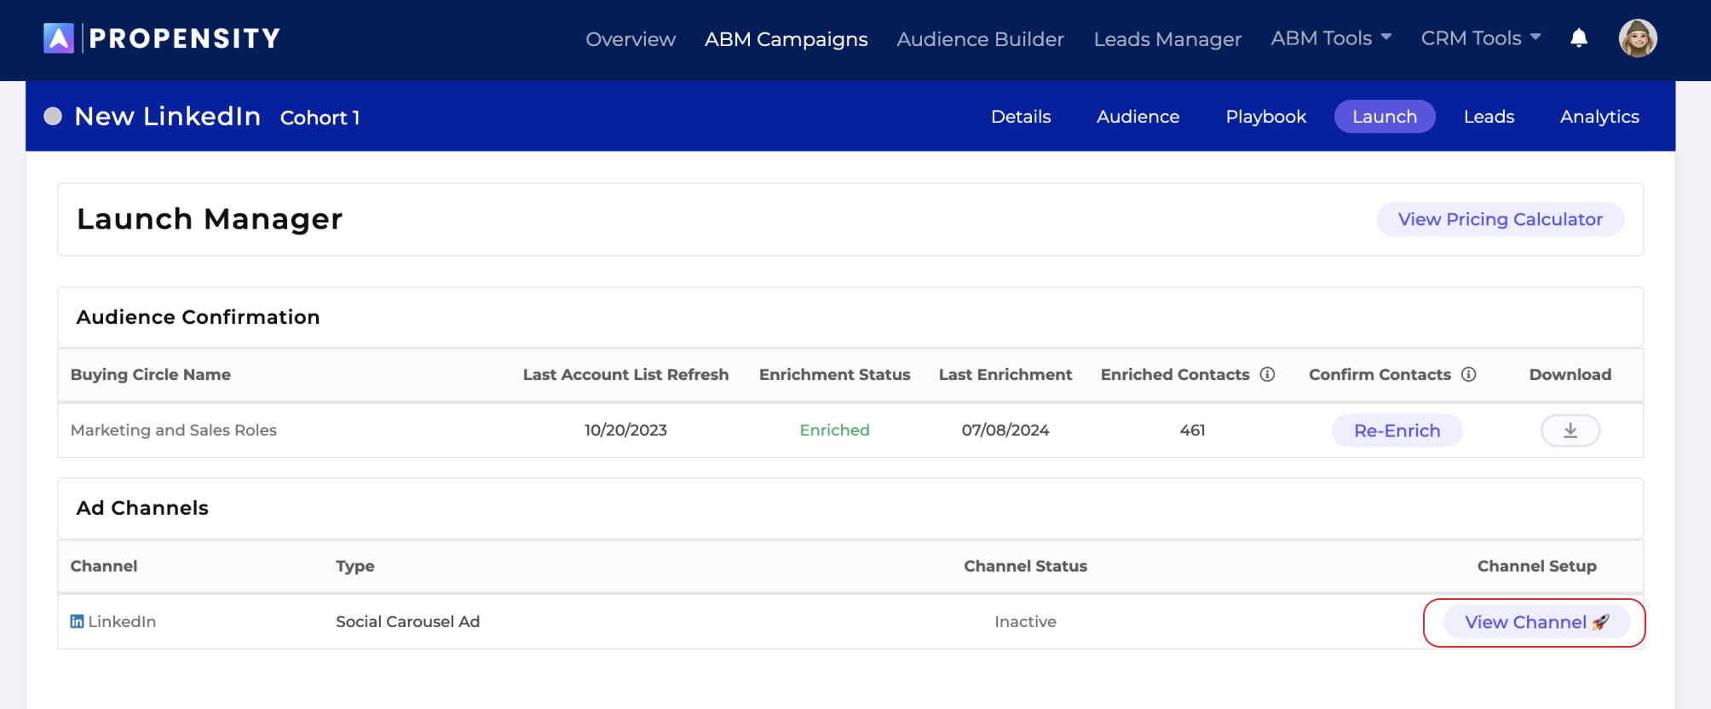Open the Playbook tab
Image resolution: width=1711 pixels, height=709 pixels.
tap(1266, 117)
